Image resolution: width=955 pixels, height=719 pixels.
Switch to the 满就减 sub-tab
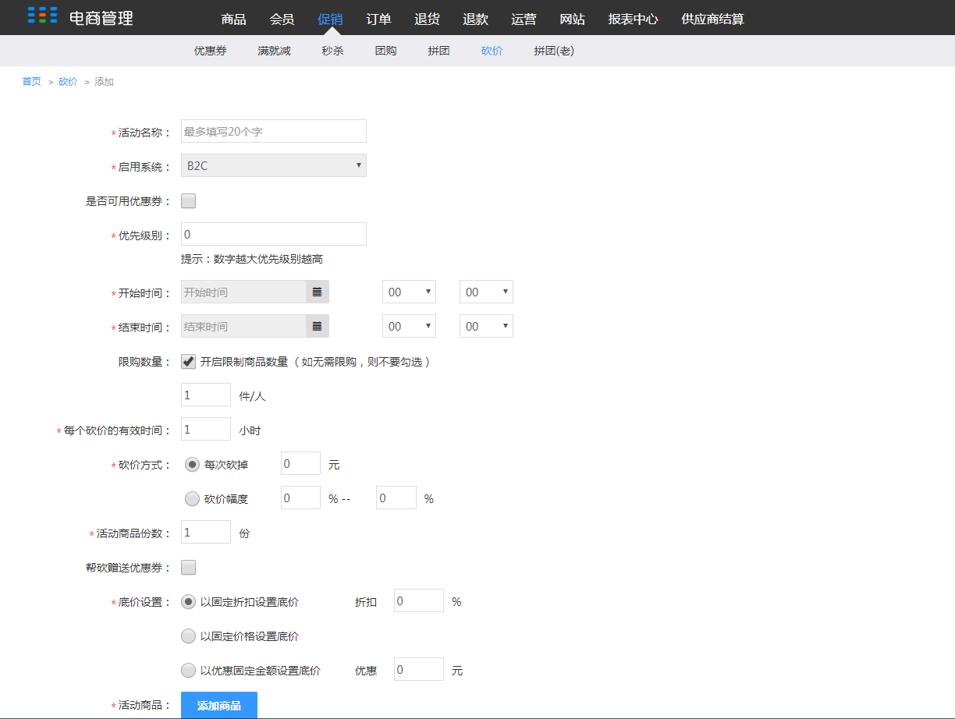[274, 51]
